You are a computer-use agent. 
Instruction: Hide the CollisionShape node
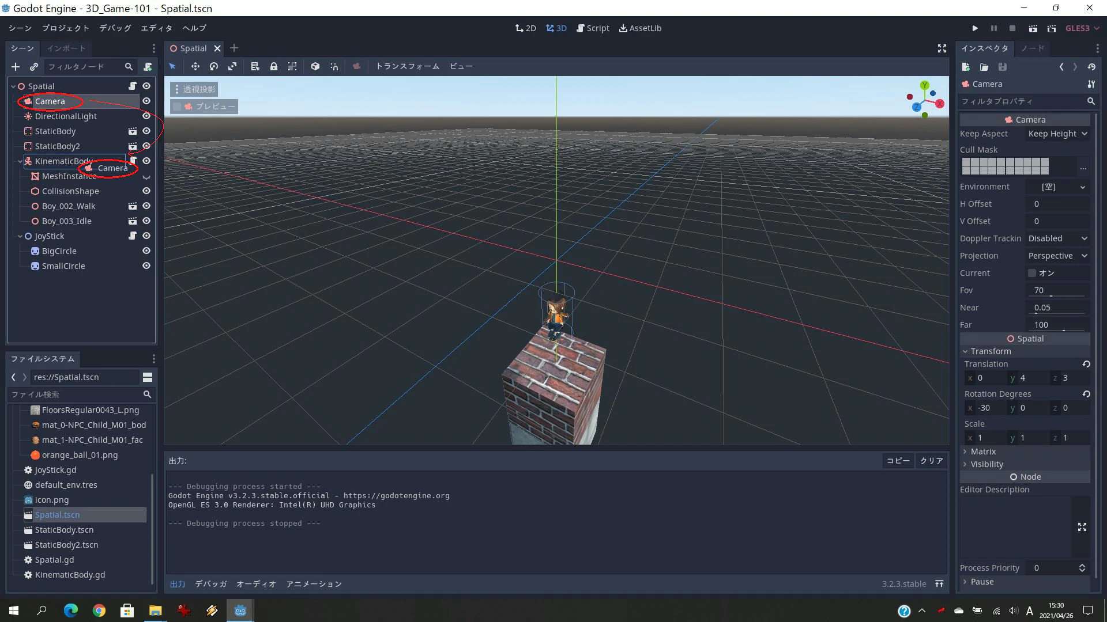click(x=146, y=191)
